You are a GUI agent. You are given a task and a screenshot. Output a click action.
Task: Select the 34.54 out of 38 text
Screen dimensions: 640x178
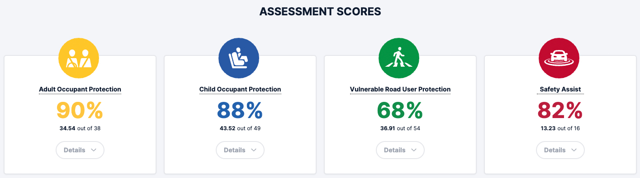click(80, 128)
